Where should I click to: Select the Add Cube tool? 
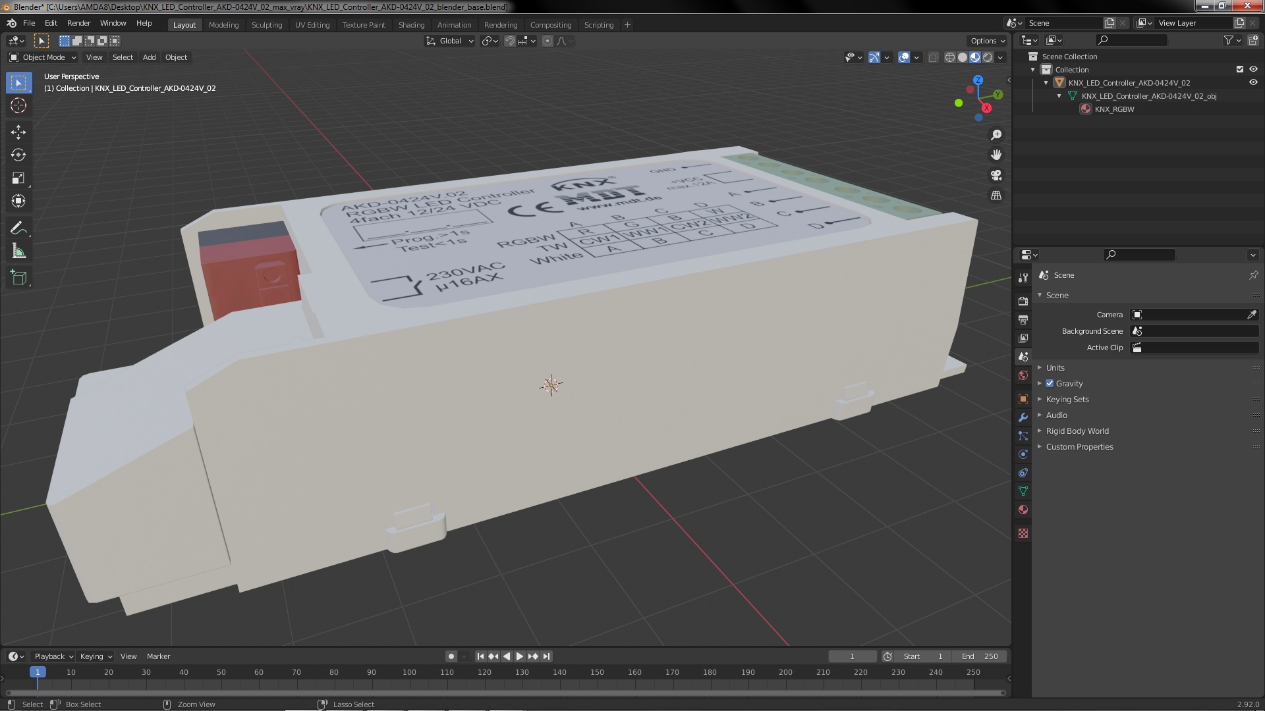click(x=18, y=278)
